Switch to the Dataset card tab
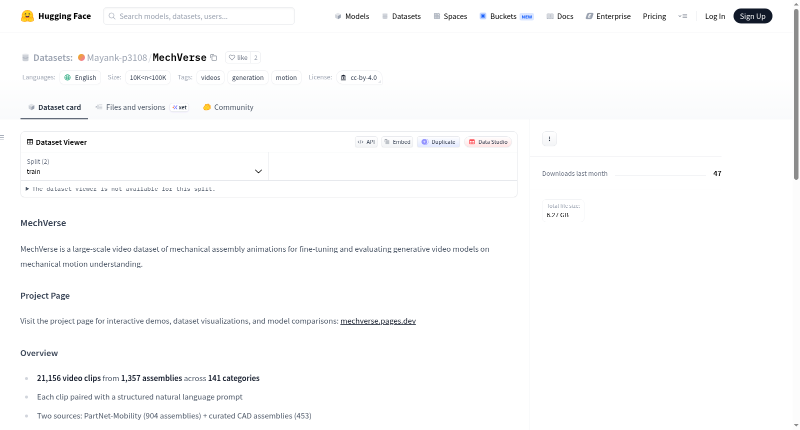Image resolution: width=800 pixels, height=430 pixels. click(54, 107)
